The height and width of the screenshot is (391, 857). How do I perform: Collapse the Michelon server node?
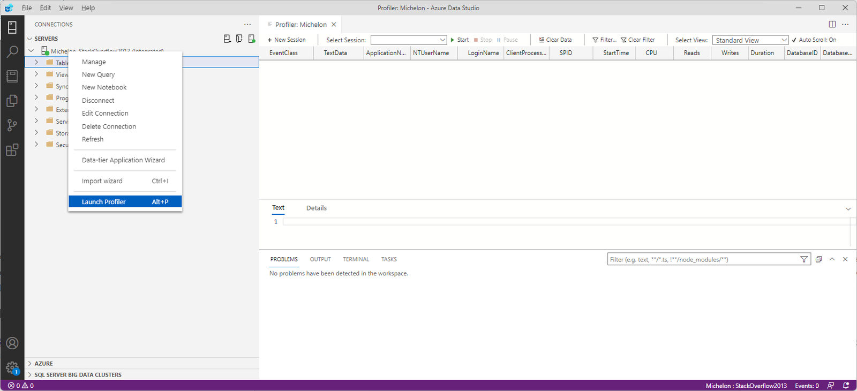pos(31,51)
